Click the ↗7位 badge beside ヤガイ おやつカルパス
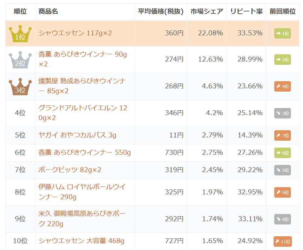The image size is (303, 250). tap(282, 135)
